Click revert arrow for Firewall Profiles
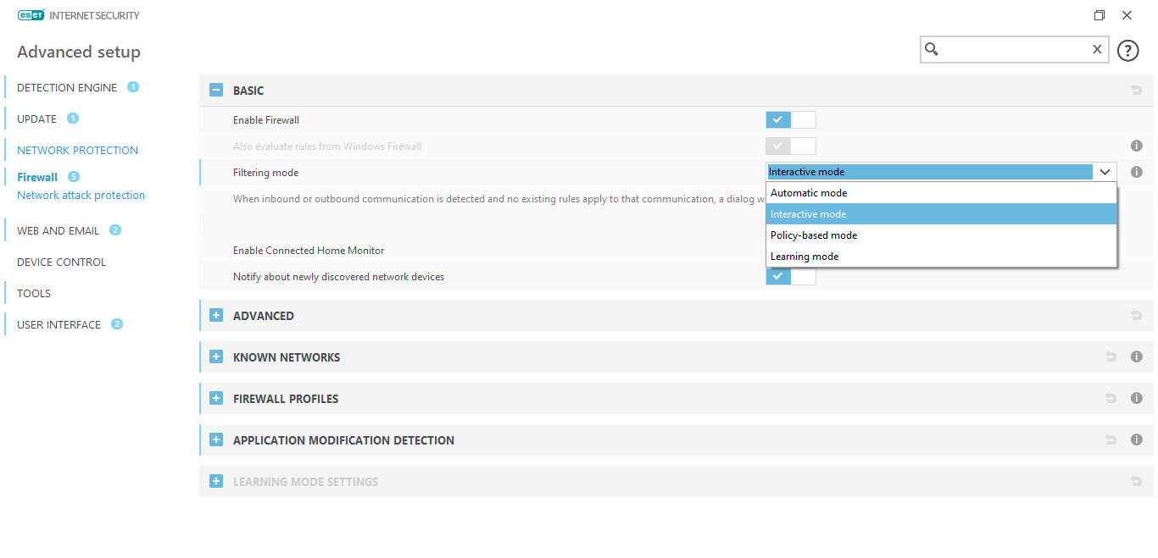This screenshot has height=558, width=1158. pyautogui.click(x=1111, y=399)
